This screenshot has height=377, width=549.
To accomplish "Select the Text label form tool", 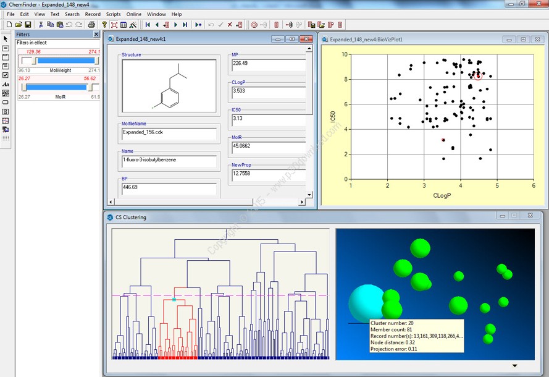I will (6, 84).
